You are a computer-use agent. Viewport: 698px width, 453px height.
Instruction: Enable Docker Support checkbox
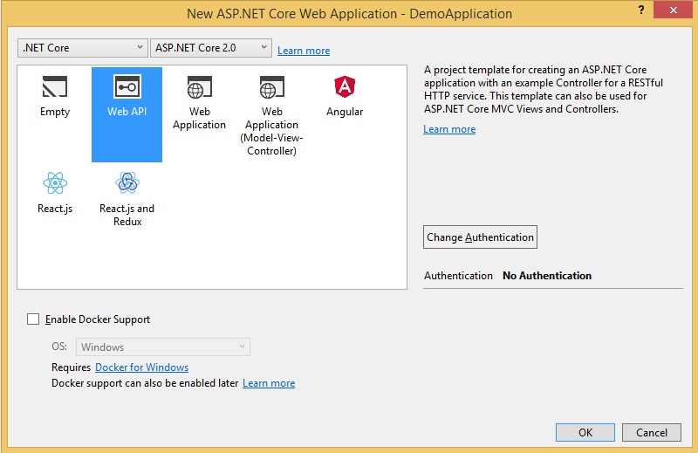click(33, 319)
